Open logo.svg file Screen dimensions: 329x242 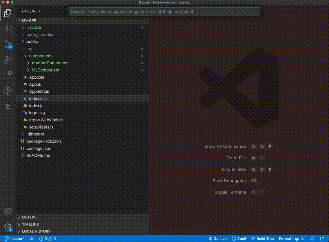coord(82,113)
